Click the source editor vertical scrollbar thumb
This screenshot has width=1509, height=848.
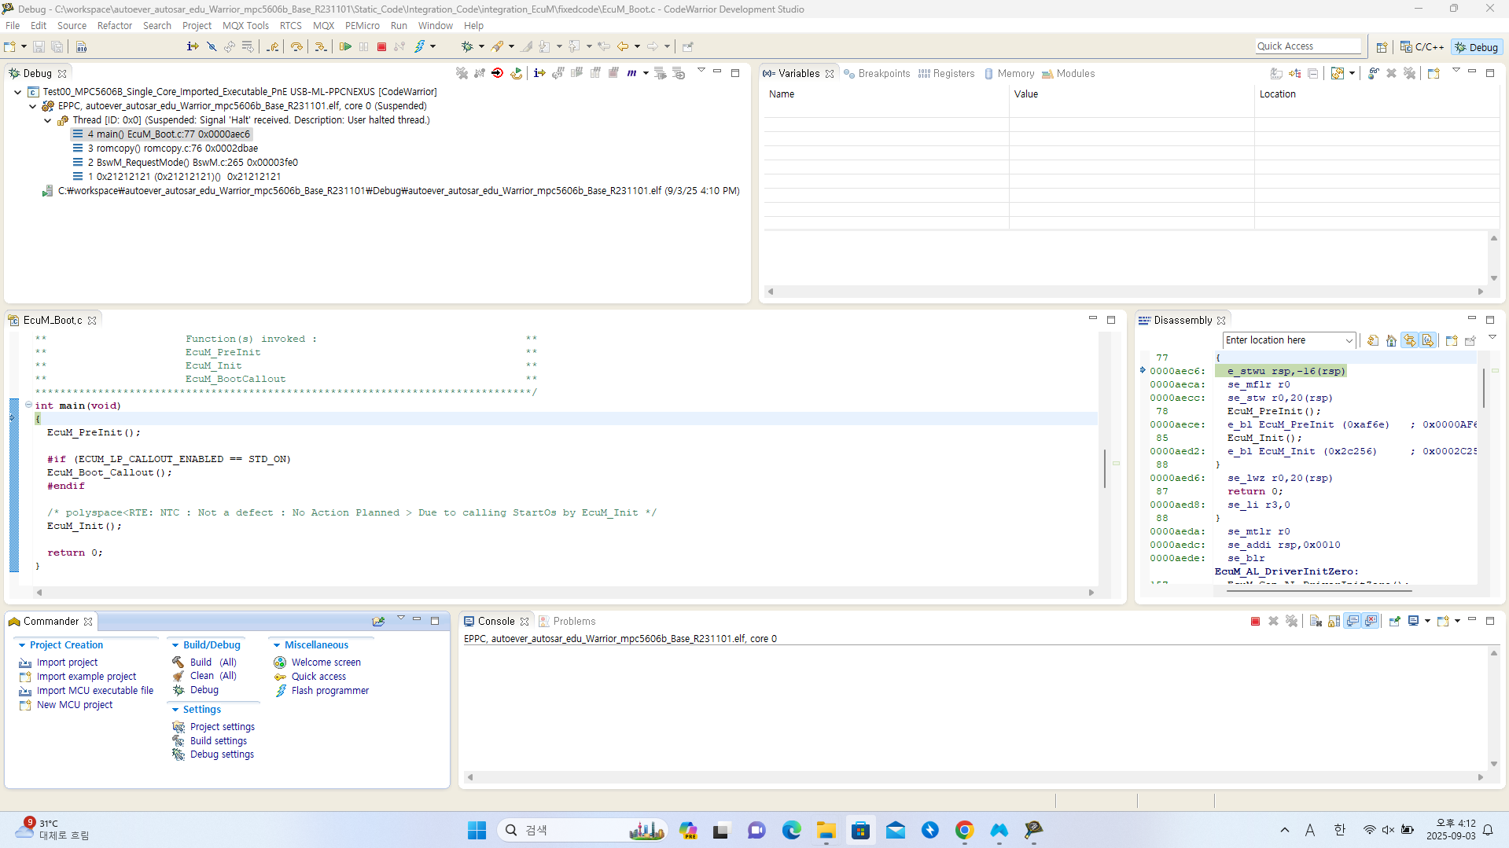(x=1104, y=468)
